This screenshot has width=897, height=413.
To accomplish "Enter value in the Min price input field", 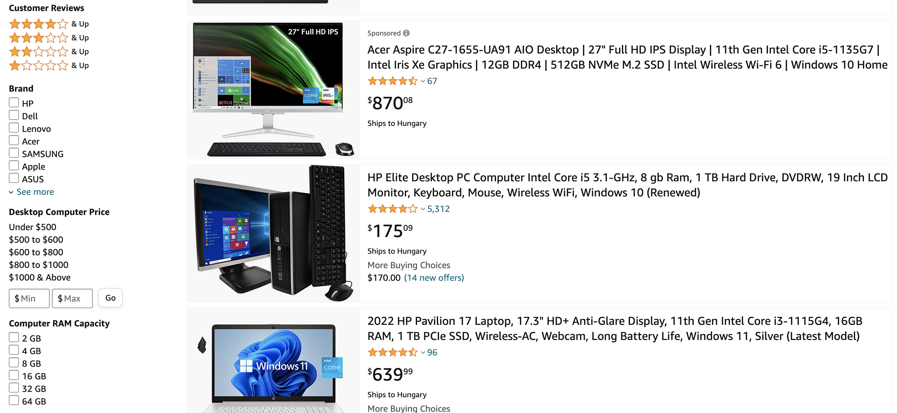I will (29, 297).
